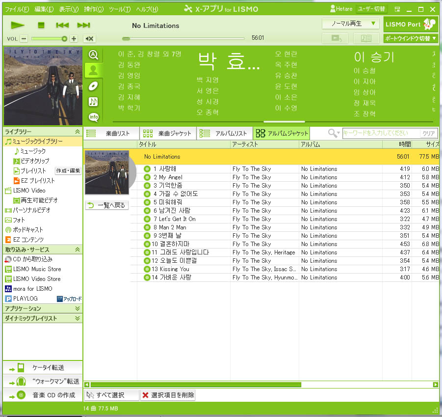Expand the ダイナミックプレイリスト section
Screen dimensions: 442x417
pos(78,318)
